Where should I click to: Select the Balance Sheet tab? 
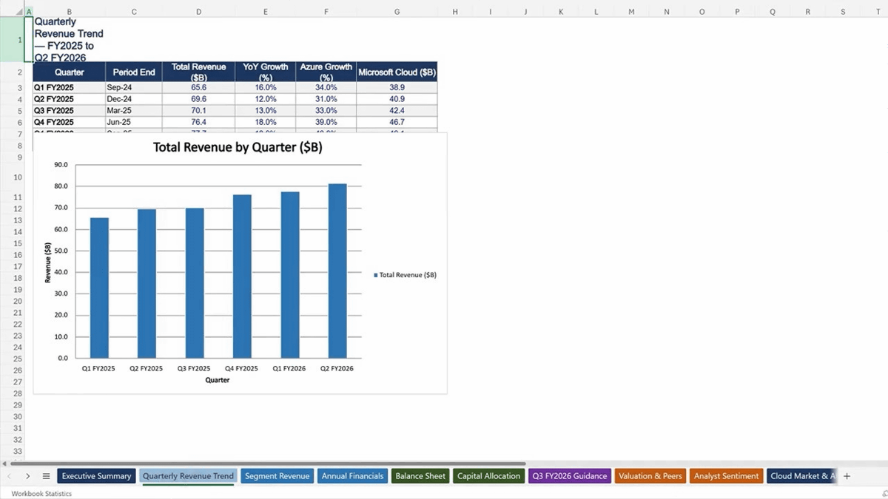point(420,476)
